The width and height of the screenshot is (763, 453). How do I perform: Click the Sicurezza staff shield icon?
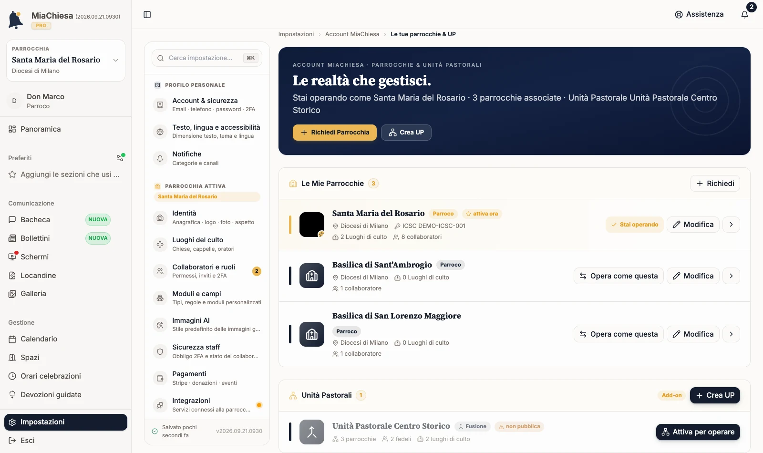click(160, 352)
